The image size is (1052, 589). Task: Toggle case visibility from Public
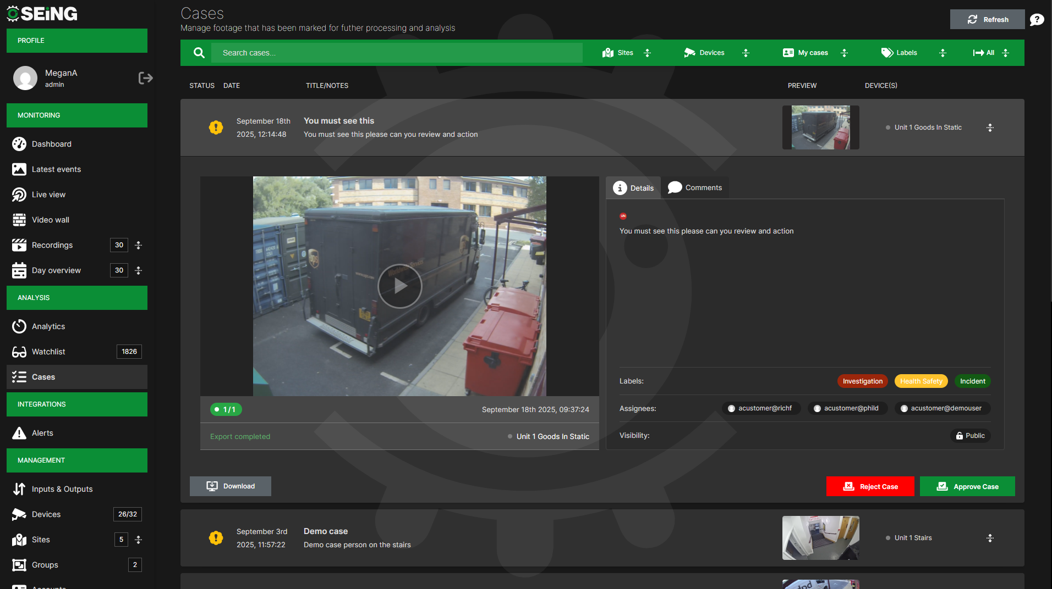click(x=970, y=435)
